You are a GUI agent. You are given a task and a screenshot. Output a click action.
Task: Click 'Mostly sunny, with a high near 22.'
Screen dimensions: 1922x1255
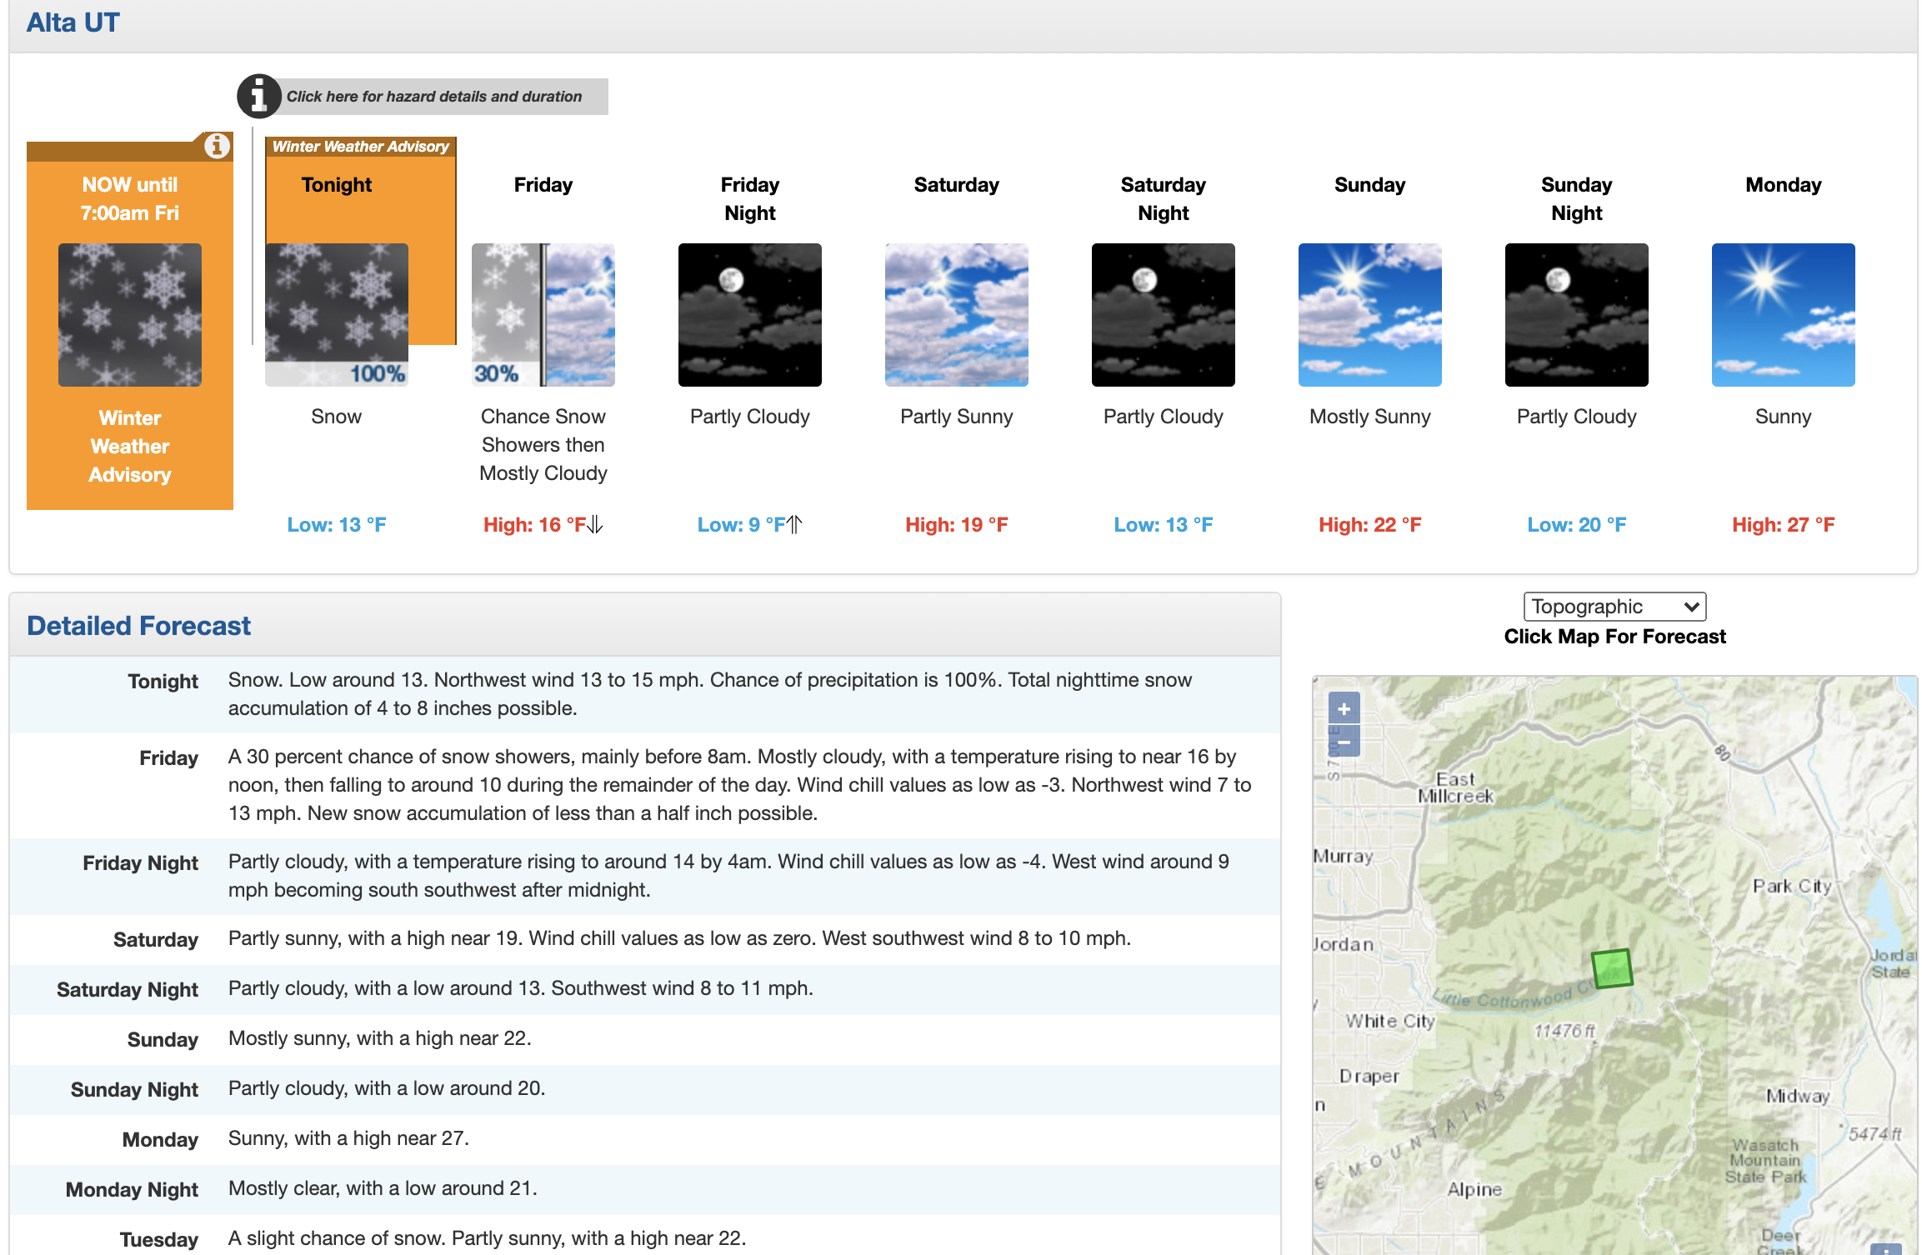tap(380, 1038)
